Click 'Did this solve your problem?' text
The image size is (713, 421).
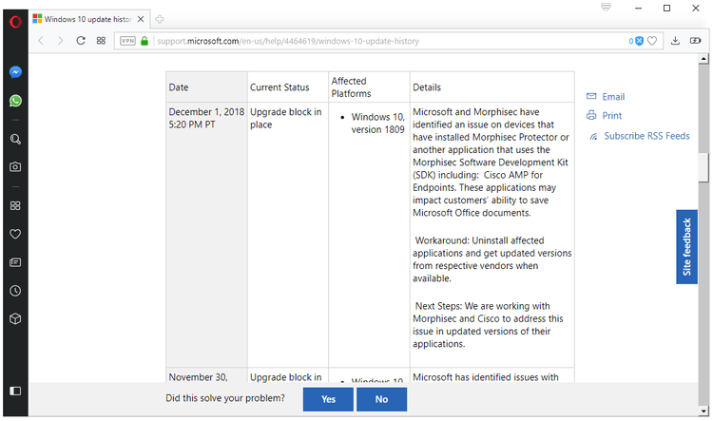point(225,398)
